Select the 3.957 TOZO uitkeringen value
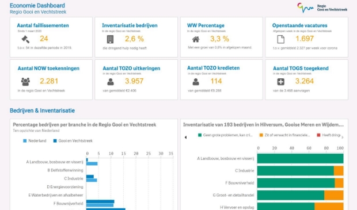The image size is (357, 210). tap(134, 81)
